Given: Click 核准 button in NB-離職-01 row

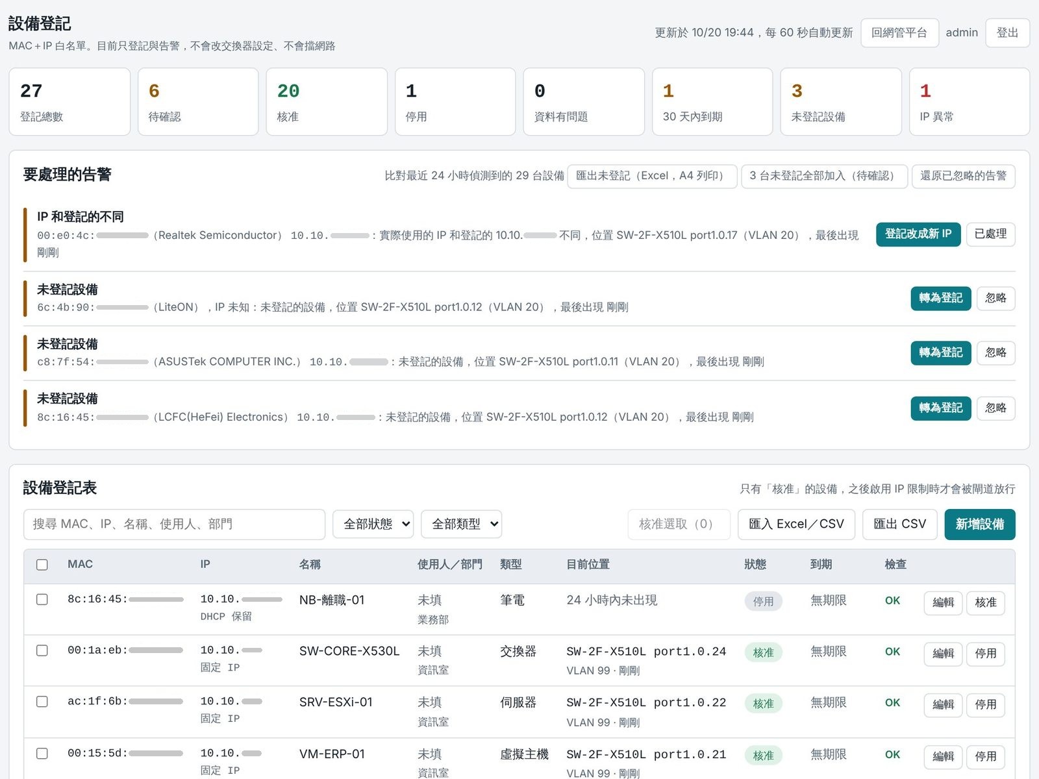Looking at the screenshot, I should coord(985,602).
